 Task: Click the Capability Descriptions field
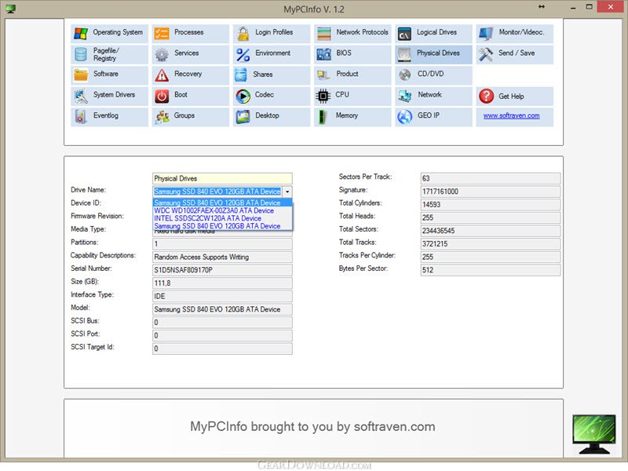[222, 257]
